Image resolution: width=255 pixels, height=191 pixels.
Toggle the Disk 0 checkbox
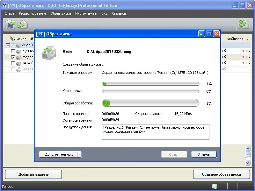pos(13,45)
